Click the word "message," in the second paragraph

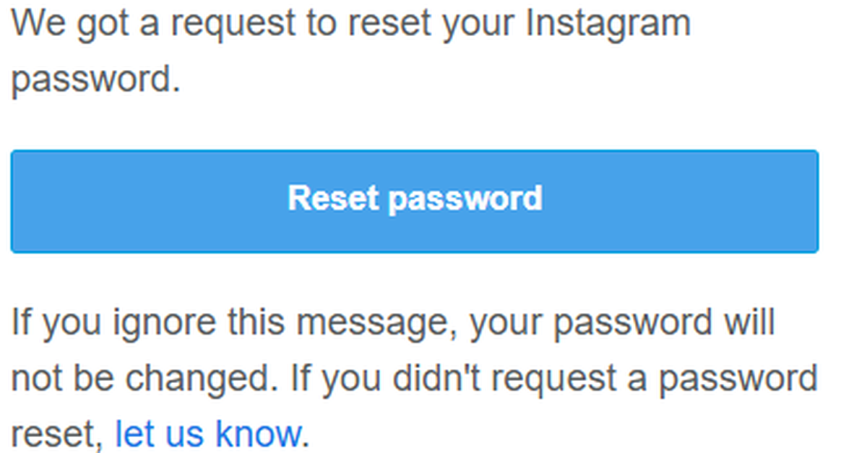coord(377,323)
